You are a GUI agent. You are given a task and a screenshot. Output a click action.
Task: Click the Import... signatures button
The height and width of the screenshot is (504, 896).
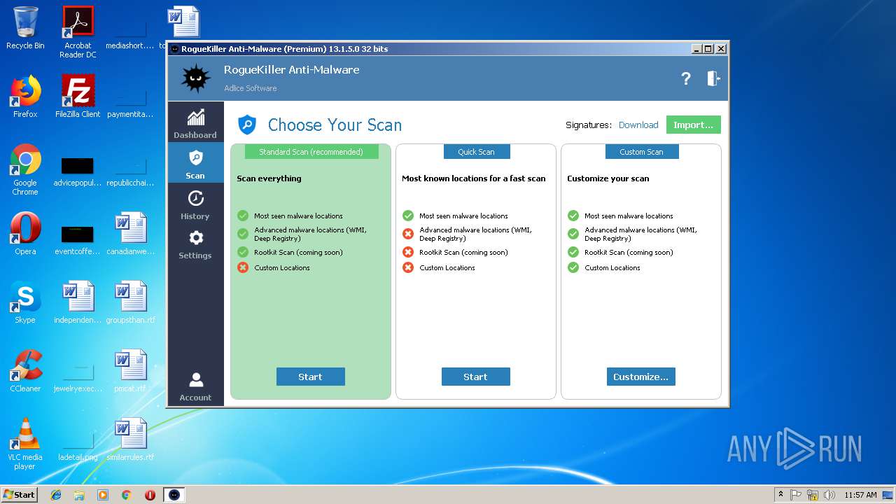(693, 125)
